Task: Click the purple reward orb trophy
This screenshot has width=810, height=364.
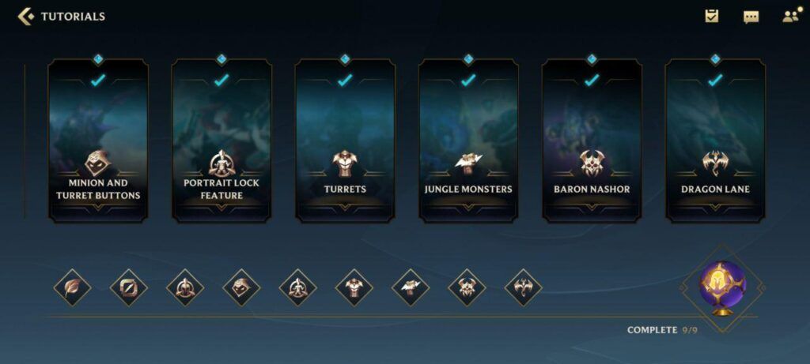Action: coord(722,287)
